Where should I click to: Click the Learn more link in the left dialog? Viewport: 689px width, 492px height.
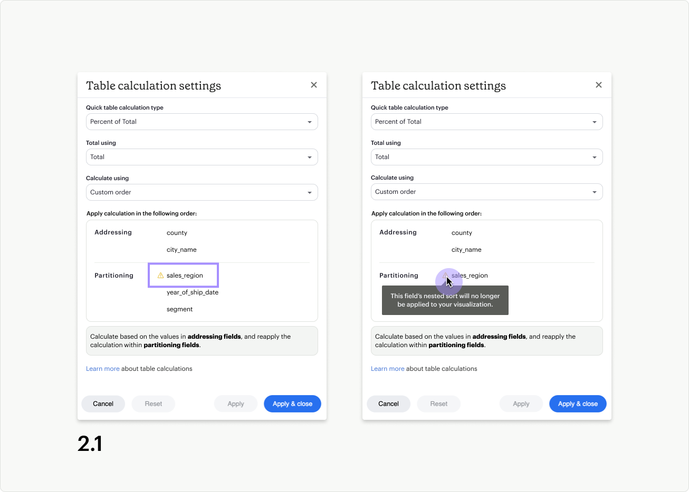coord(103,368)
